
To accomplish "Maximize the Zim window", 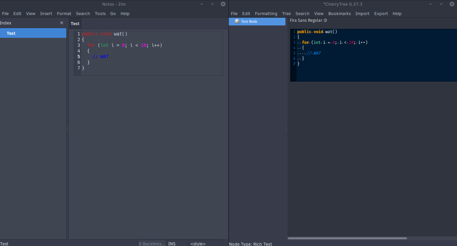I will [212, 4].
